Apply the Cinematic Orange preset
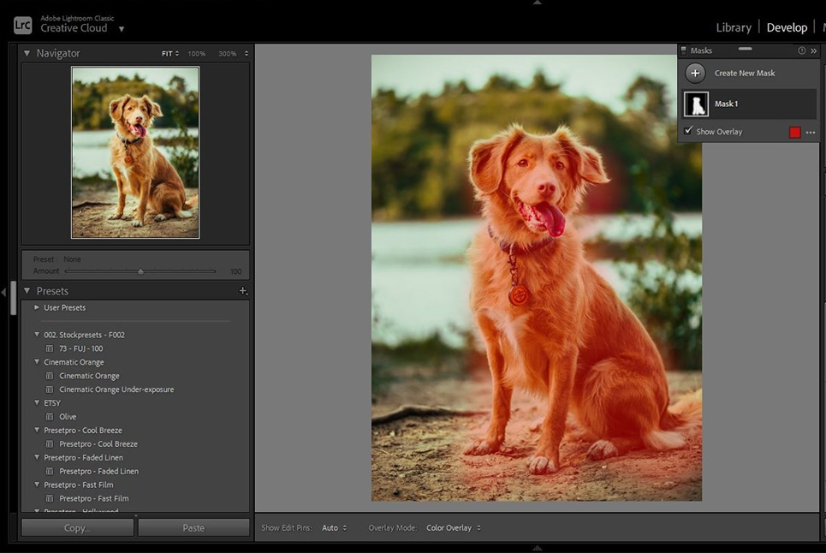This screenshot has height=553, width=826. coord(89,376)
